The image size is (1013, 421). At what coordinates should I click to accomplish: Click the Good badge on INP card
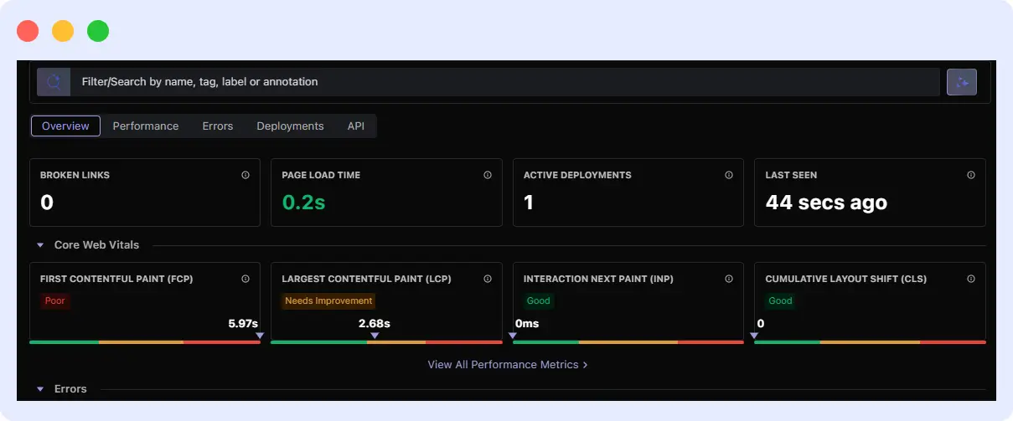[x=539, y=300]
